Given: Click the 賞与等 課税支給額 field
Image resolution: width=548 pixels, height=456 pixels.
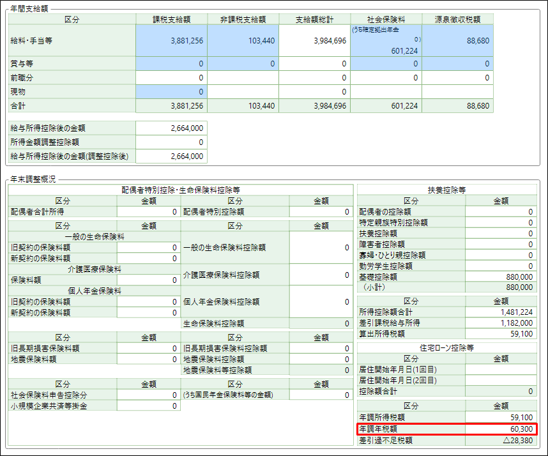Looking at the screenshot, I should (171, 64).
